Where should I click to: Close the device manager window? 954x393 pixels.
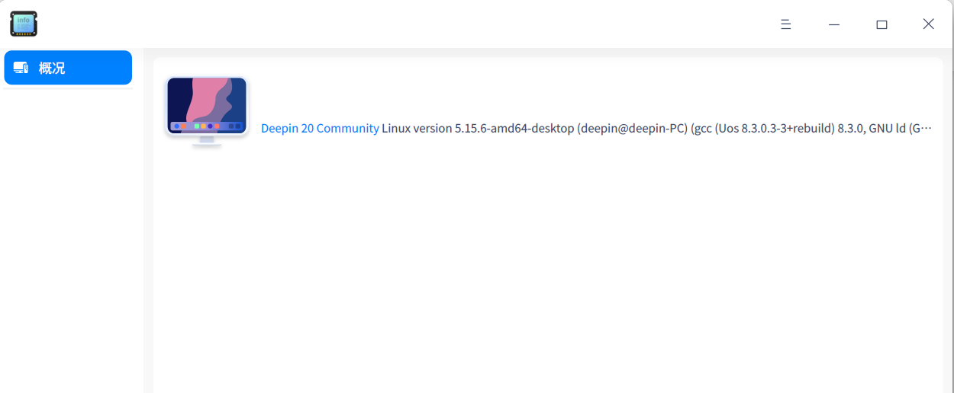(x=928, y=24)
